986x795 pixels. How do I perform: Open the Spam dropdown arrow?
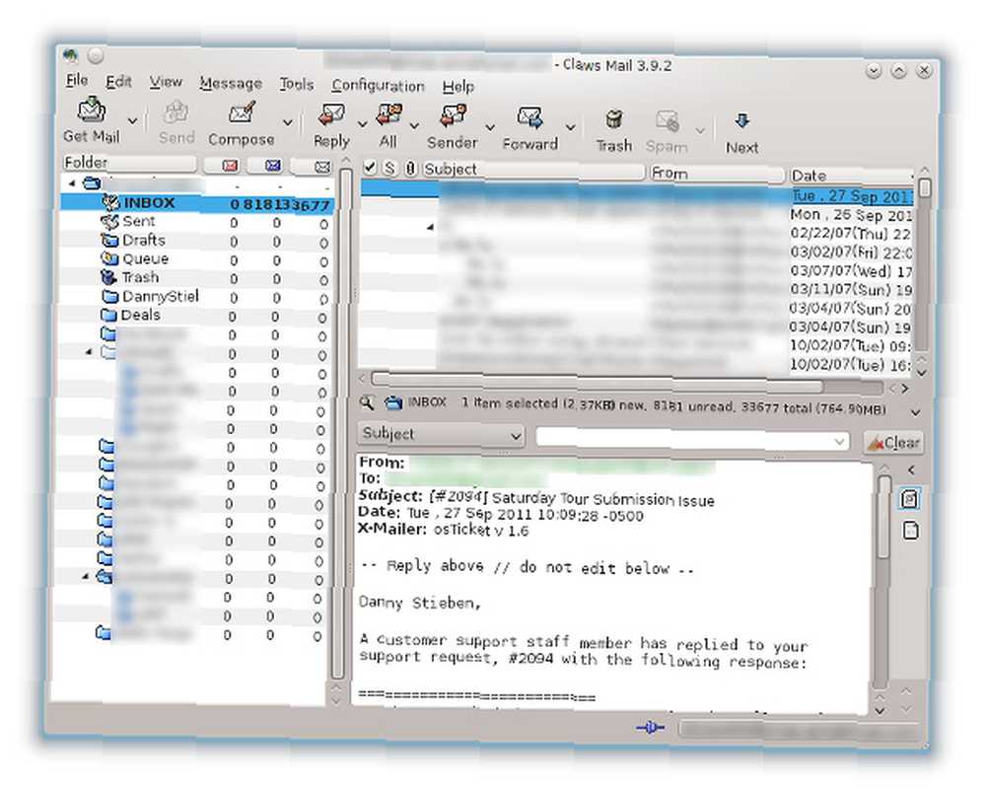click(700, 130)
